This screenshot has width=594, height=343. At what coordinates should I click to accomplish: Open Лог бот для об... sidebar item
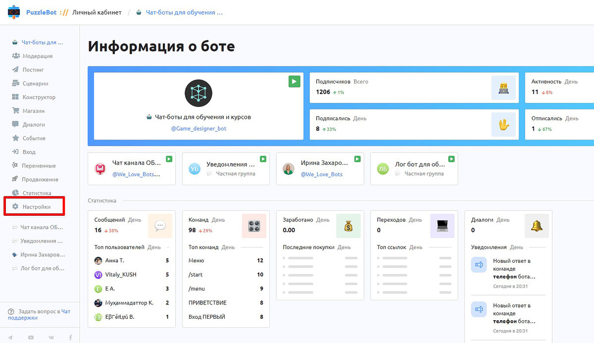tap(38, 268)
